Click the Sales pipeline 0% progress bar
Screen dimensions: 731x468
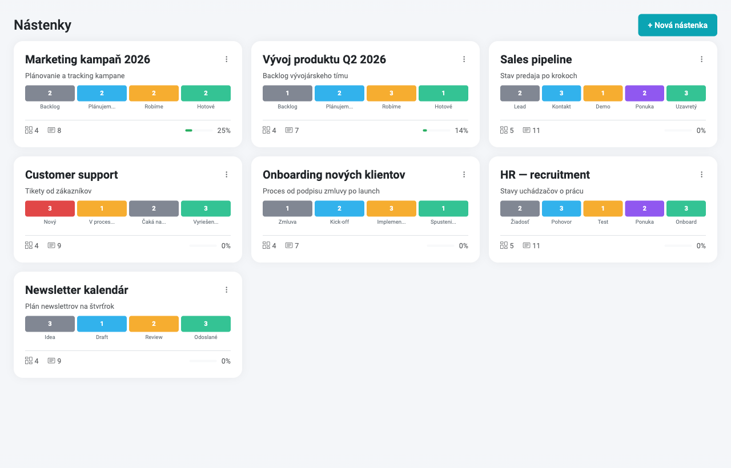point(678,131)
